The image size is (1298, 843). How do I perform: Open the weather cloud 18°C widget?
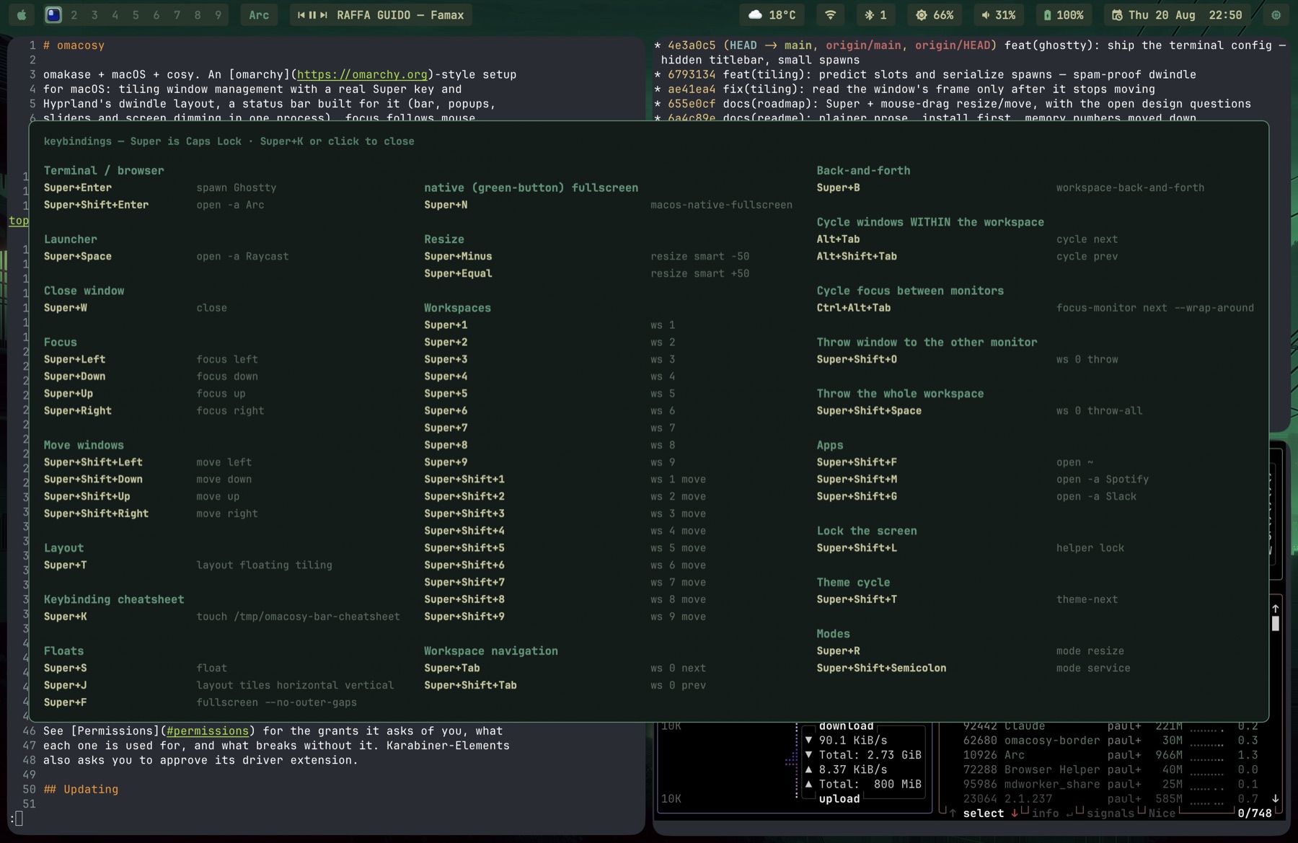point(772,14)
